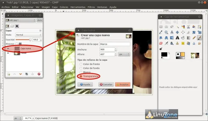Click the Altura spinner arrows
Image resolution: width=208 pixels, height=121 pixels.
[x=116, y=54]
